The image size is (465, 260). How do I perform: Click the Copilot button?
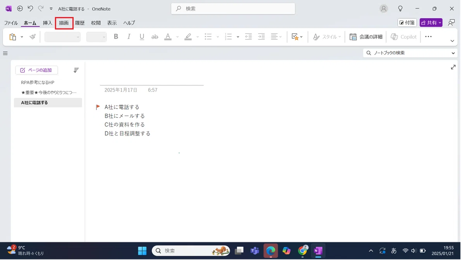(404, 37)
